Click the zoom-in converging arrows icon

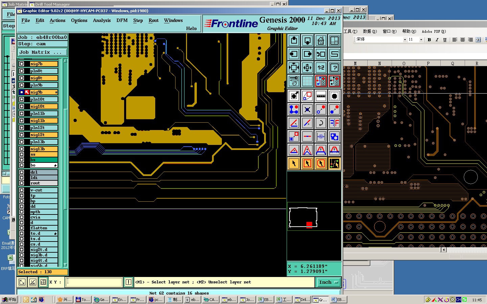[x=294, y=68]
